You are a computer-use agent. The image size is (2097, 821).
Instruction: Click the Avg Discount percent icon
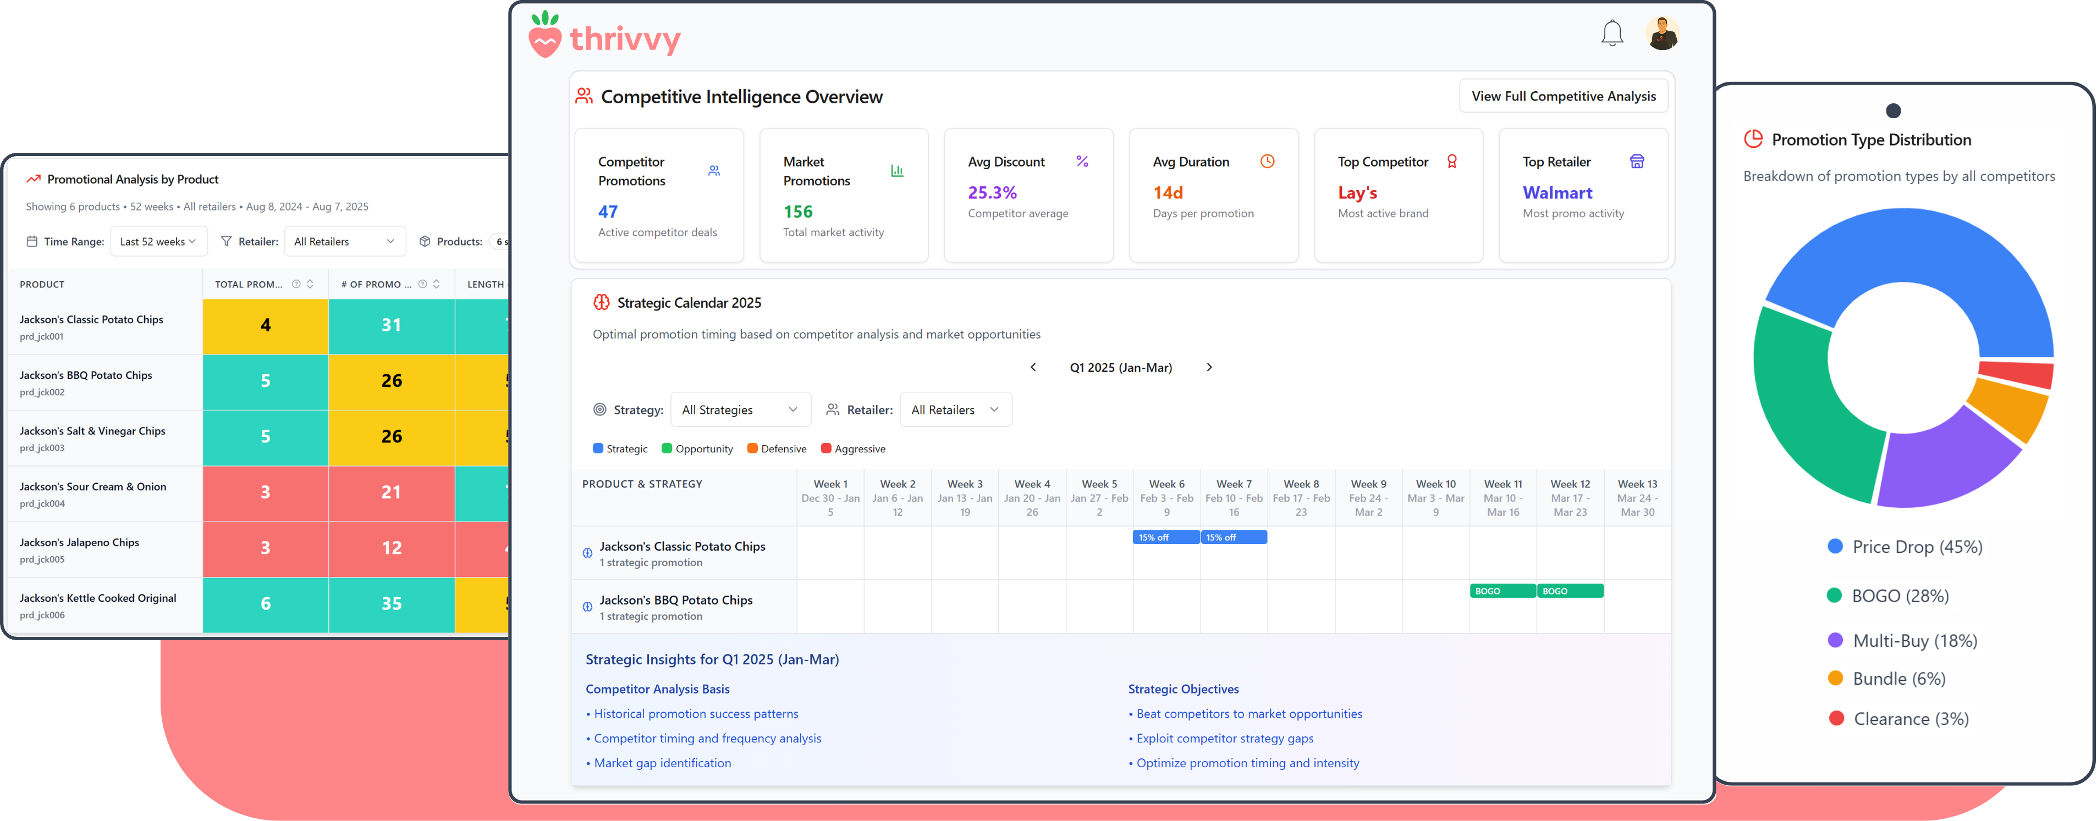(x=1082, y=161)
